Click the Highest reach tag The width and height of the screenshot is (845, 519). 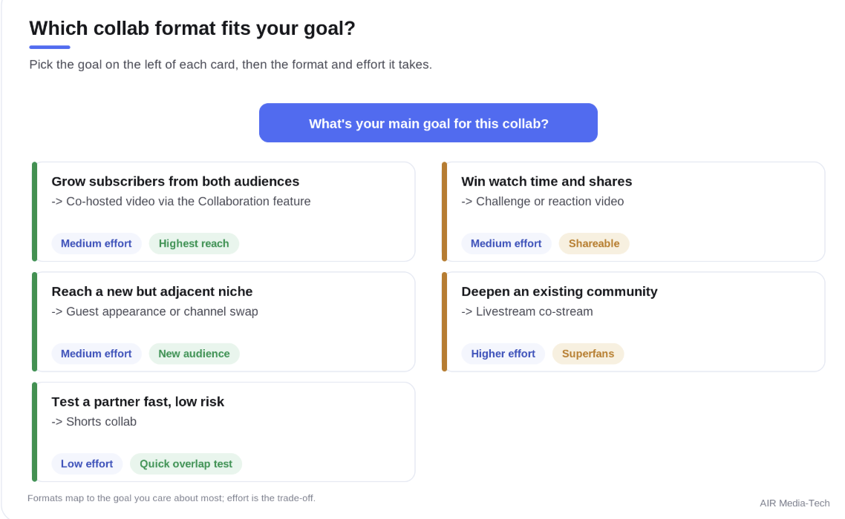click(x=194, y=243)
